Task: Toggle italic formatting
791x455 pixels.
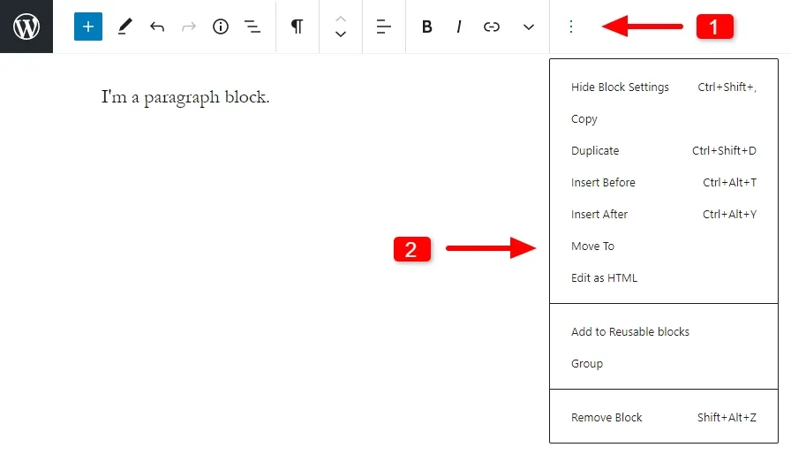Action: [x=459, y=27]
